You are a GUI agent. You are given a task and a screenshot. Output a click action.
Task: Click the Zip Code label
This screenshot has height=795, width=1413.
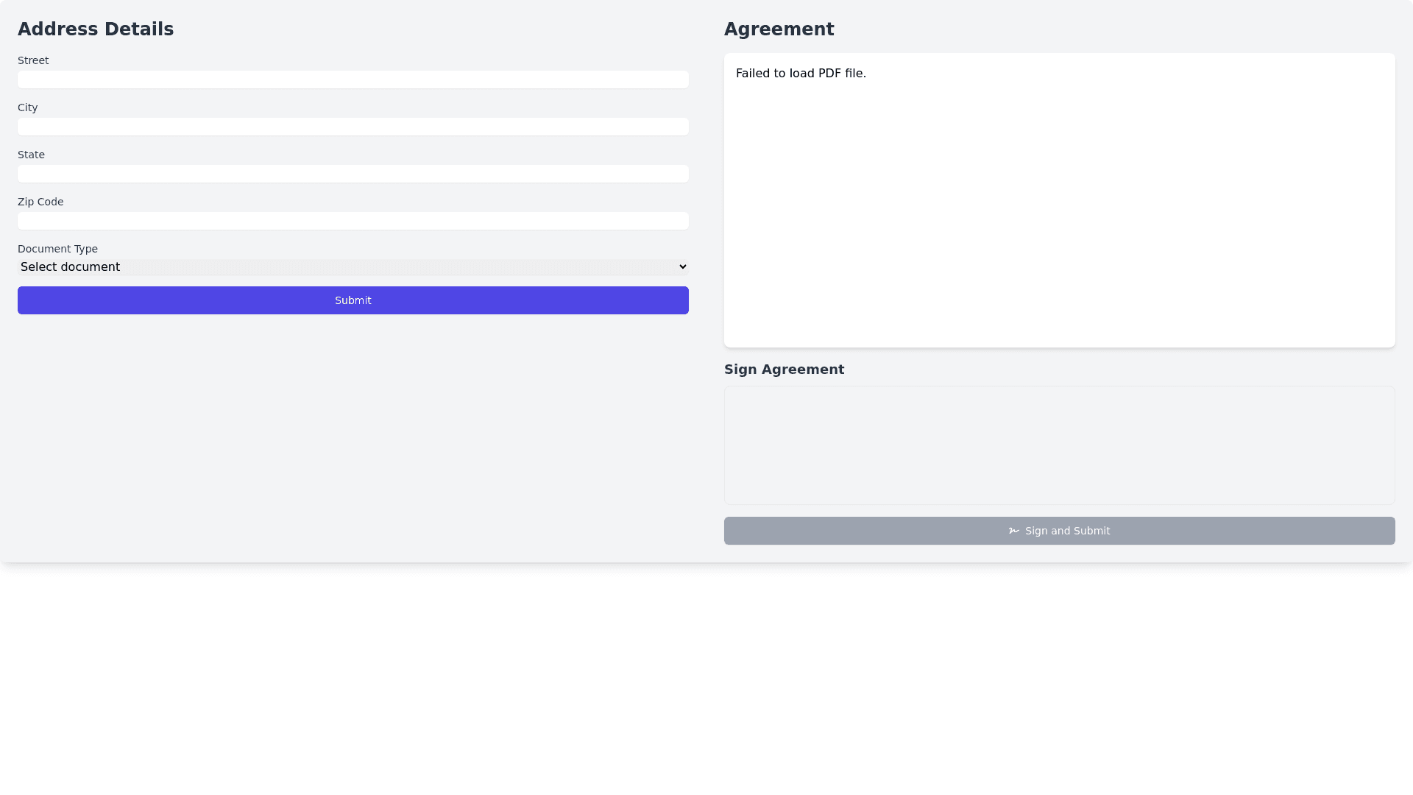click(x=40, y=202)
